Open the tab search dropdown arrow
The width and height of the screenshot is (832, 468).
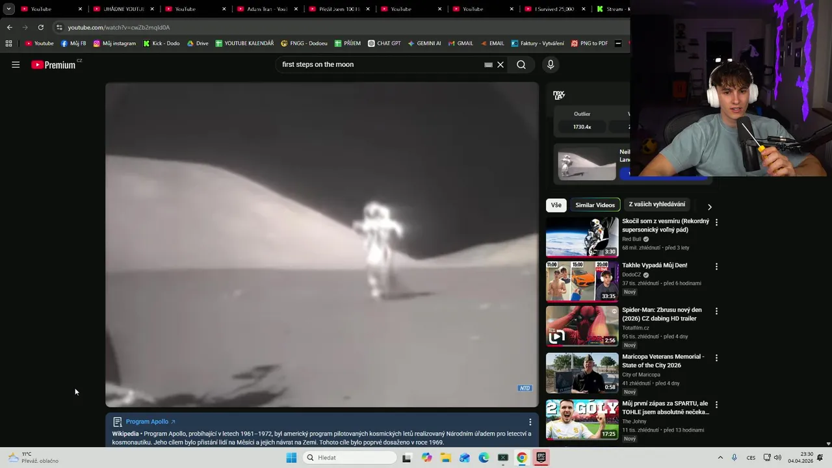tap(8, 9)
